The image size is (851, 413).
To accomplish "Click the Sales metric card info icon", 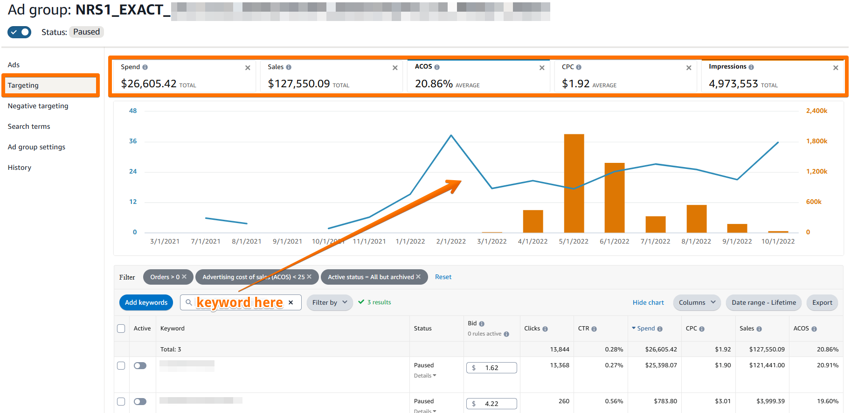I will click(289, 67).
